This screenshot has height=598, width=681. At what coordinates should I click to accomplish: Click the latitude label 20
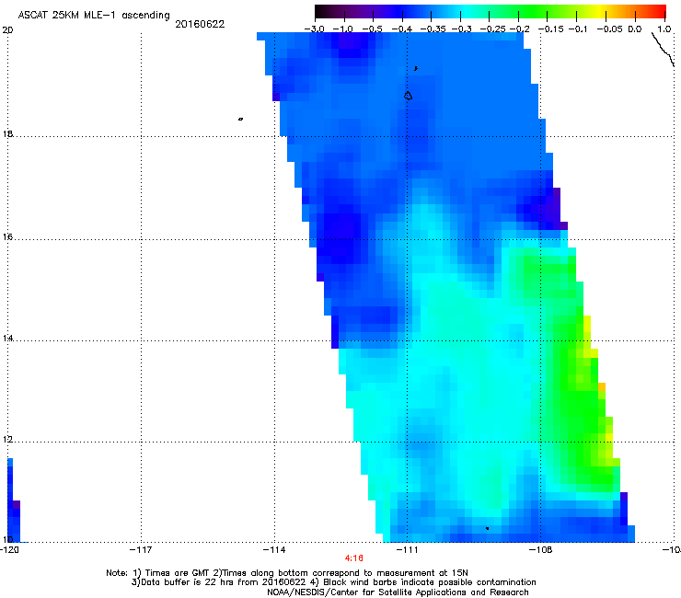click(x=7, y=30)
